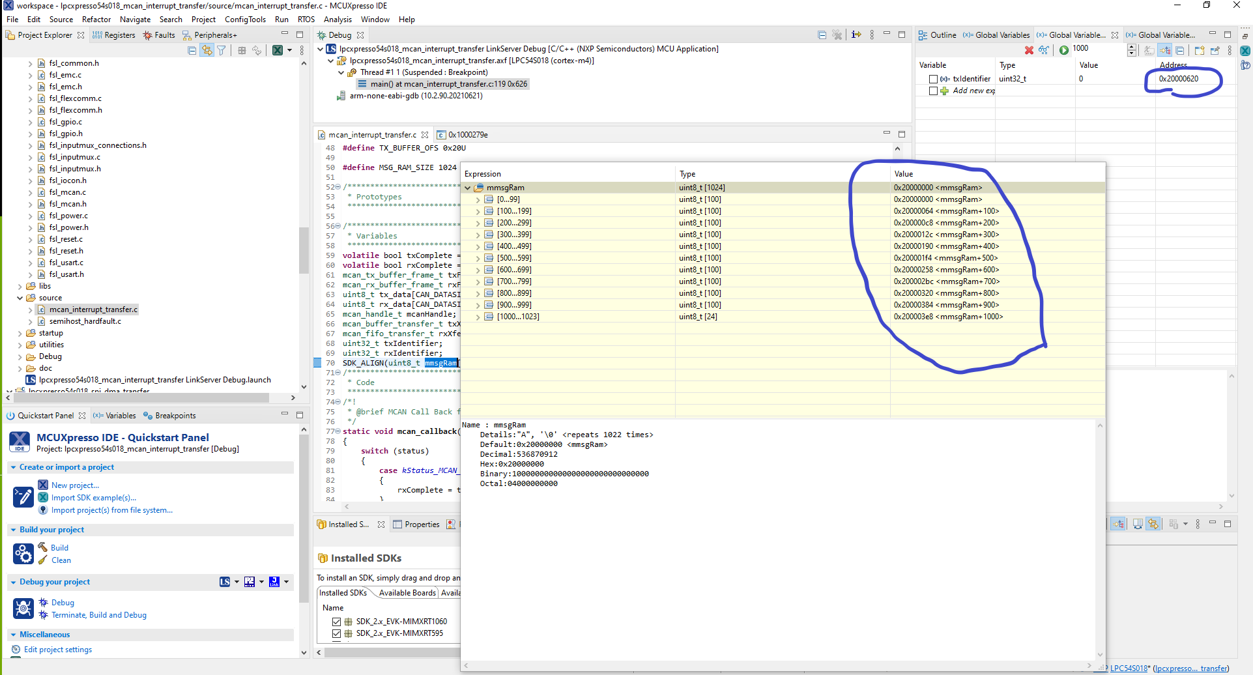Open the Global Variables view menu dots
The width and height of the screenshot is (1253, 675).
tap(1230, 50)
